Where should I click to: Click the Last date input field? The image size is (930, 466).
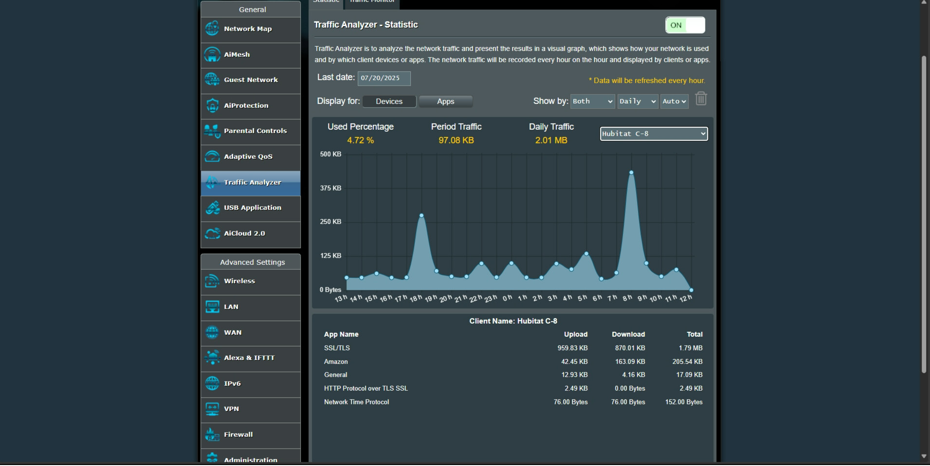(x=384, y=78)
